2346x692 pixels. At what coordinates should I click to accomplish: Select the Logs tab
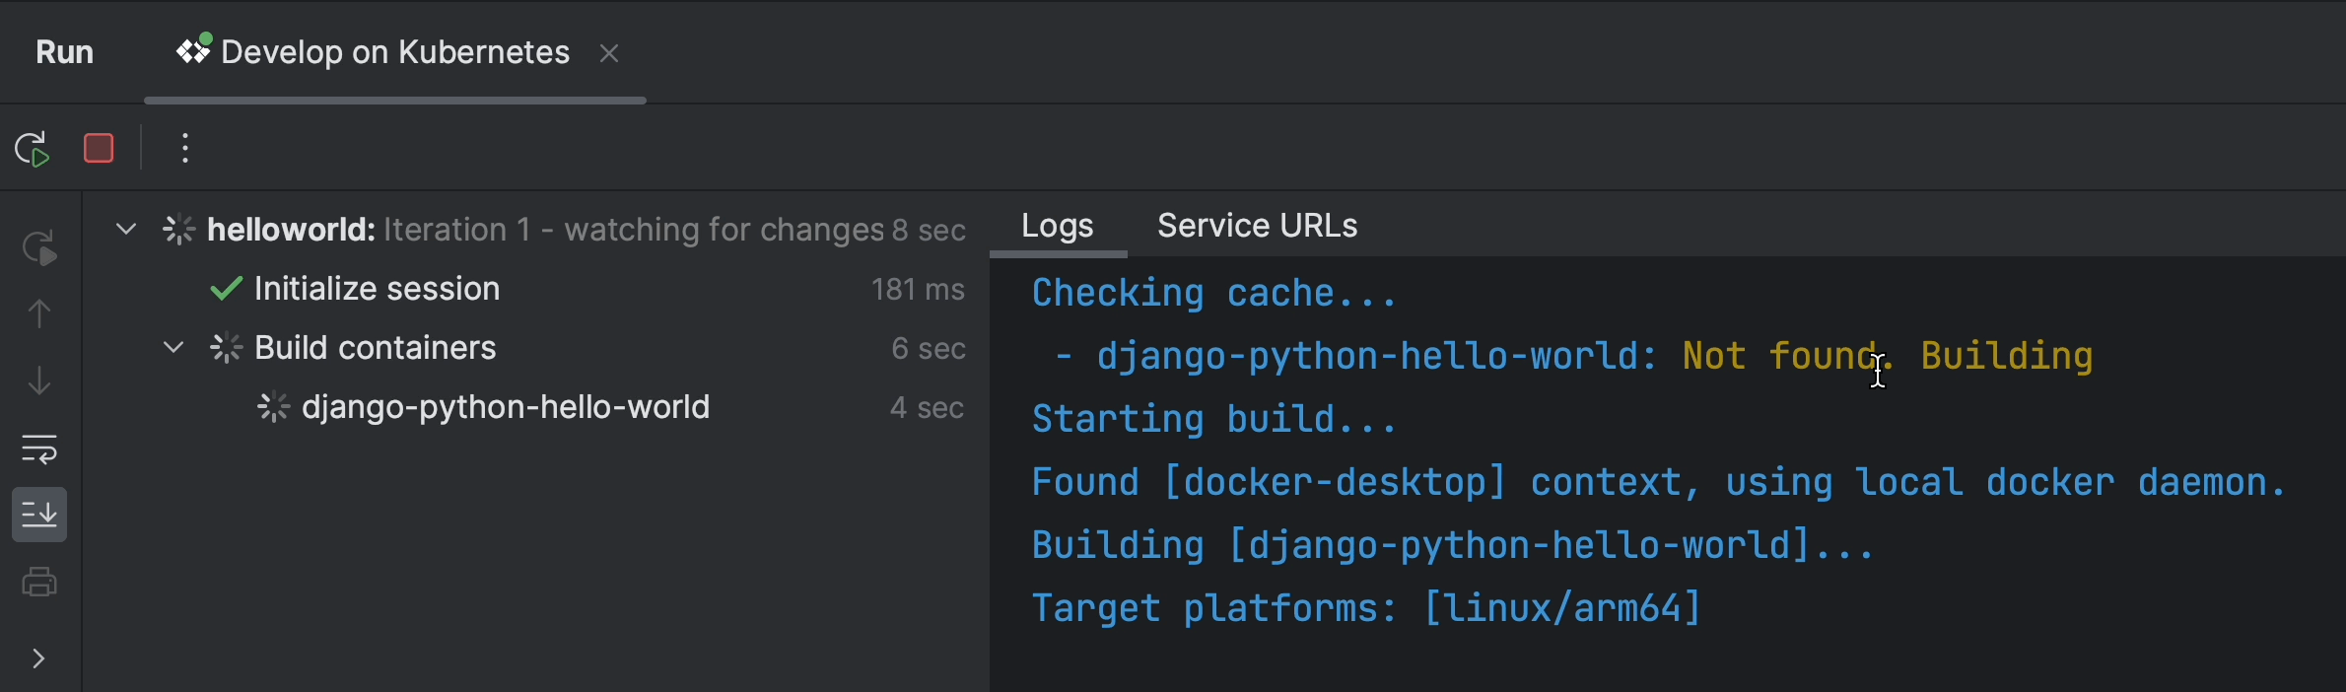coord(1057,226)
